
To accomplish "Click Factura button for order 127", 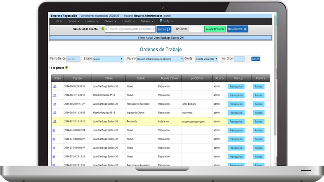I will [258, 113].
